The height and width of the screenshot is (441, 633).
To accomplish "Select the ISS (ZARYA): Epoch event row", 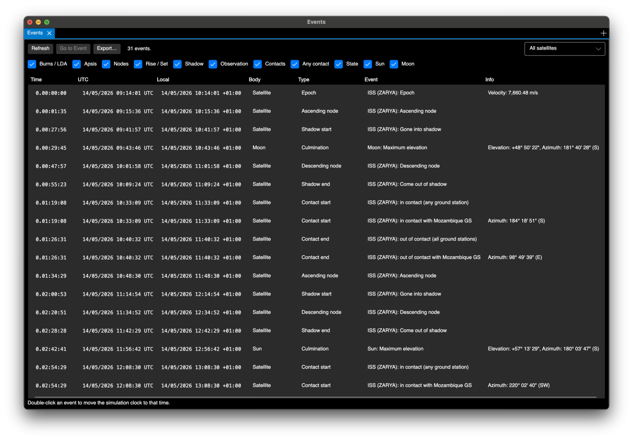I will [x=316, y=93].
